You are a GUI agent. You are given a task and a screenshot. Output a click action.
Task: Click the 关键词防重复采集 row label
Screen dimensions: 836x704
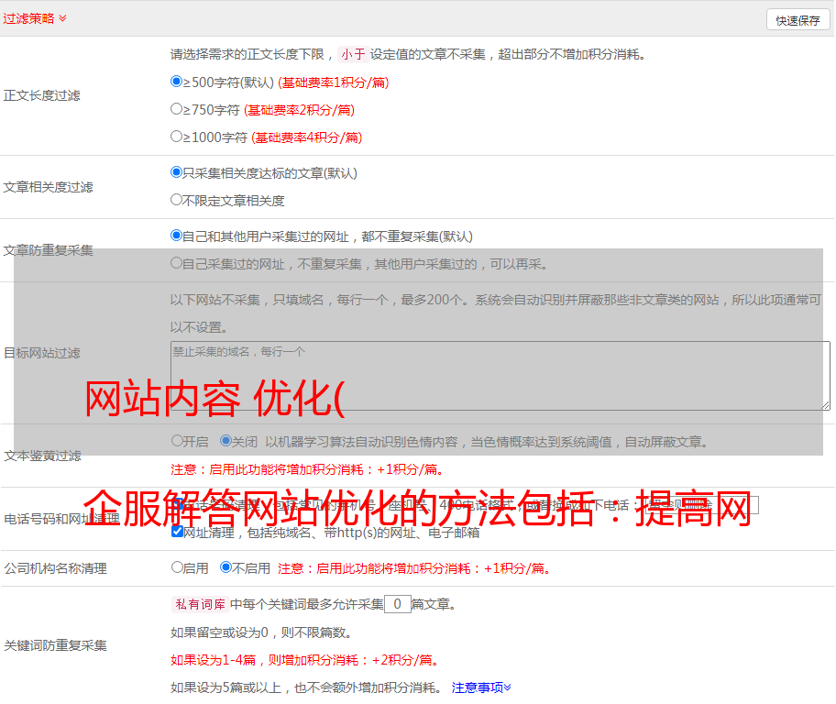click(55, 645)
